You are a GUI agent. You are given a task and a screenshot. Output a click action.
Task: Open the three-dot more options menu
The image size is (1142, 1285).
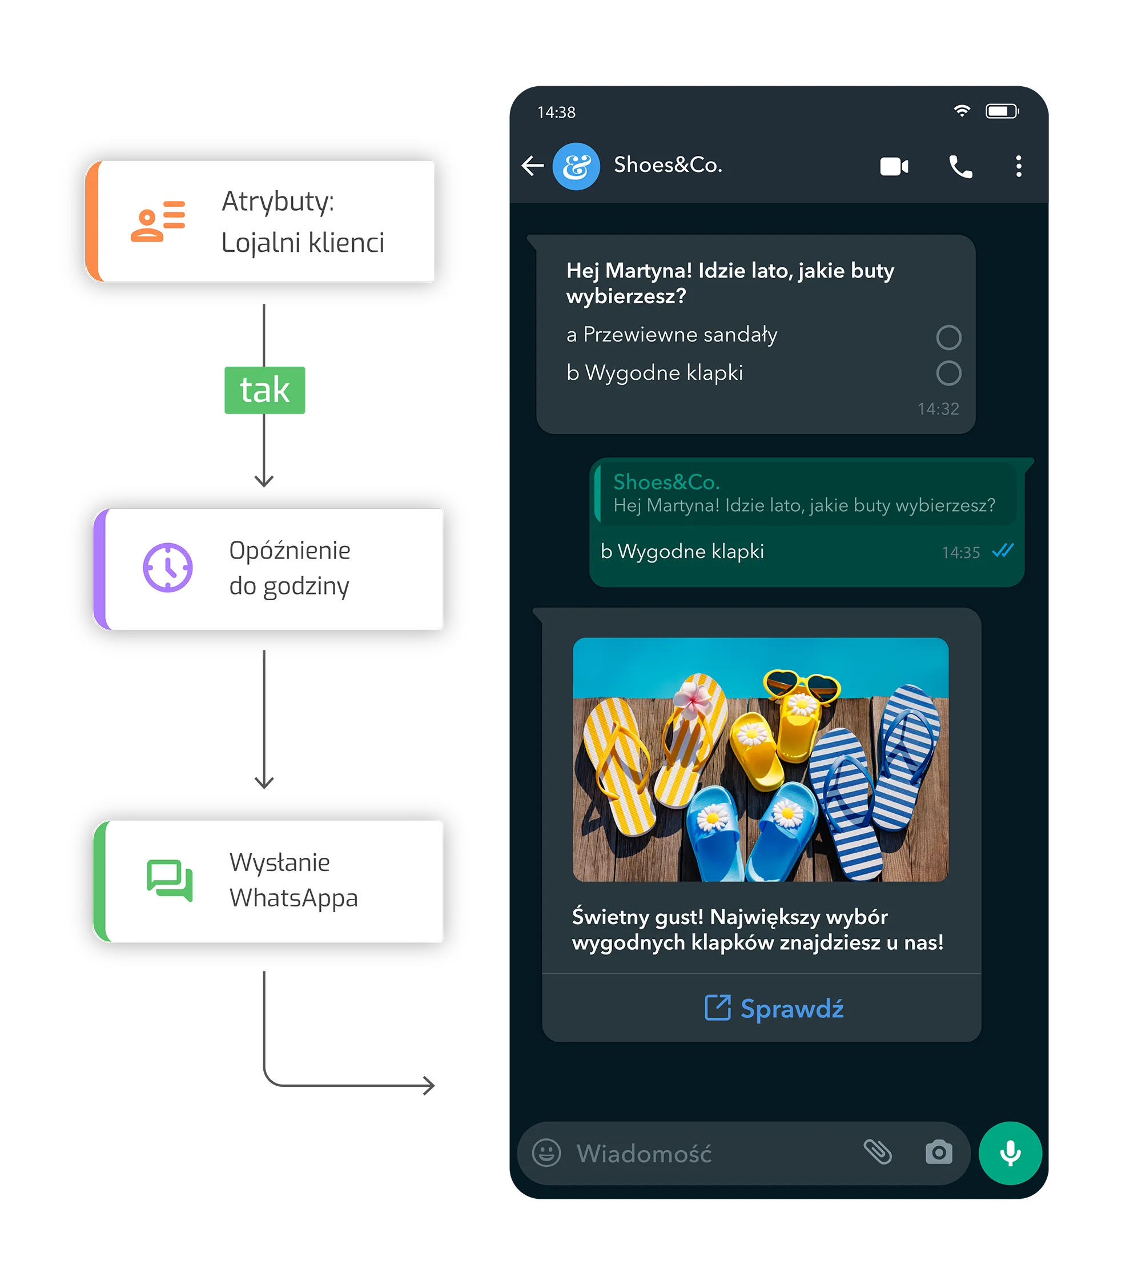point(1018,167)
